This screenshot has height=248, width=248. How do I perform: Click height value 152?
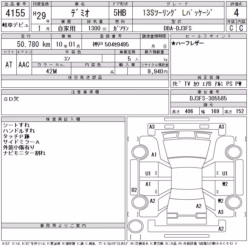(240, 111)
